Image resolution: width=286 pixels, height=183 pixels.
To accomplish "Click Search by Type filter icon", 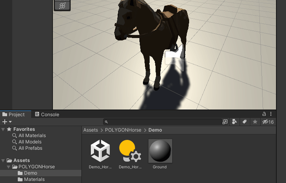I will 235,122.
